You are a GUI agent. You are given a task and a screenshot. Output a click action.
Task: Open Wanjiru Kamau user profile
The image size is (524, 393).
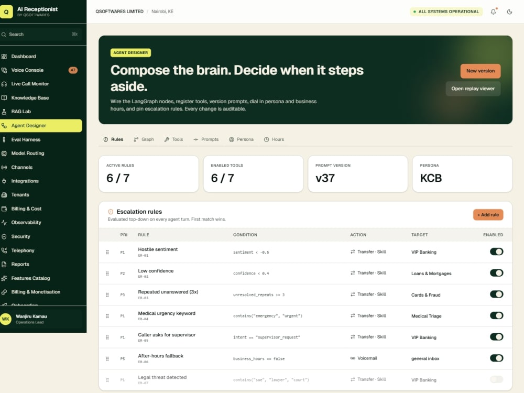coord(41,319)
